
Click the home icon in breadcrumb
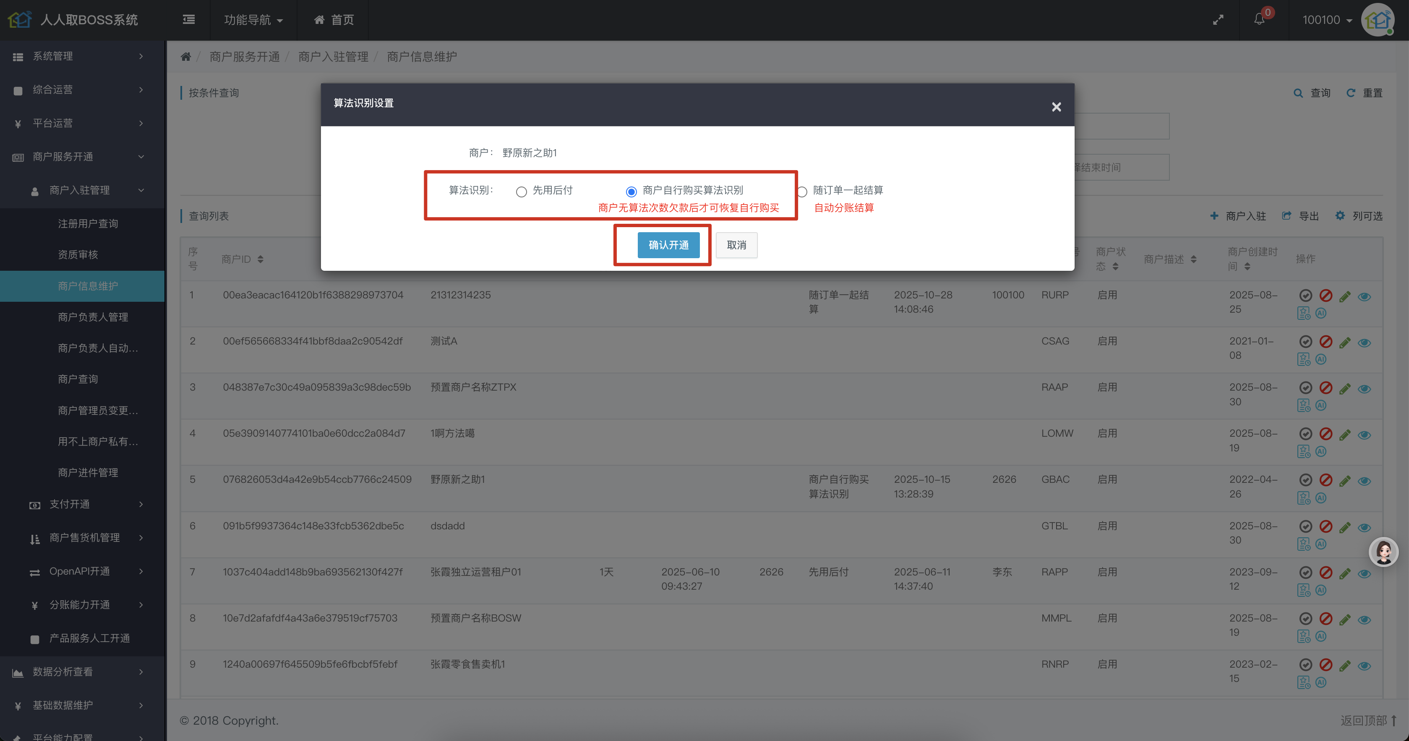pyautogui.click(x=186, y=56)
